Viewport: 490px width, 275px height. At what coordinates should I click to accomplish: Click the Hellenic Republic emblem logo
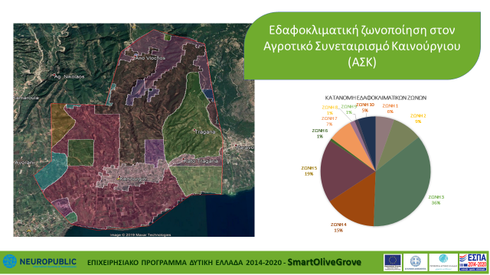pyautogui.click(x=415, y=263)
